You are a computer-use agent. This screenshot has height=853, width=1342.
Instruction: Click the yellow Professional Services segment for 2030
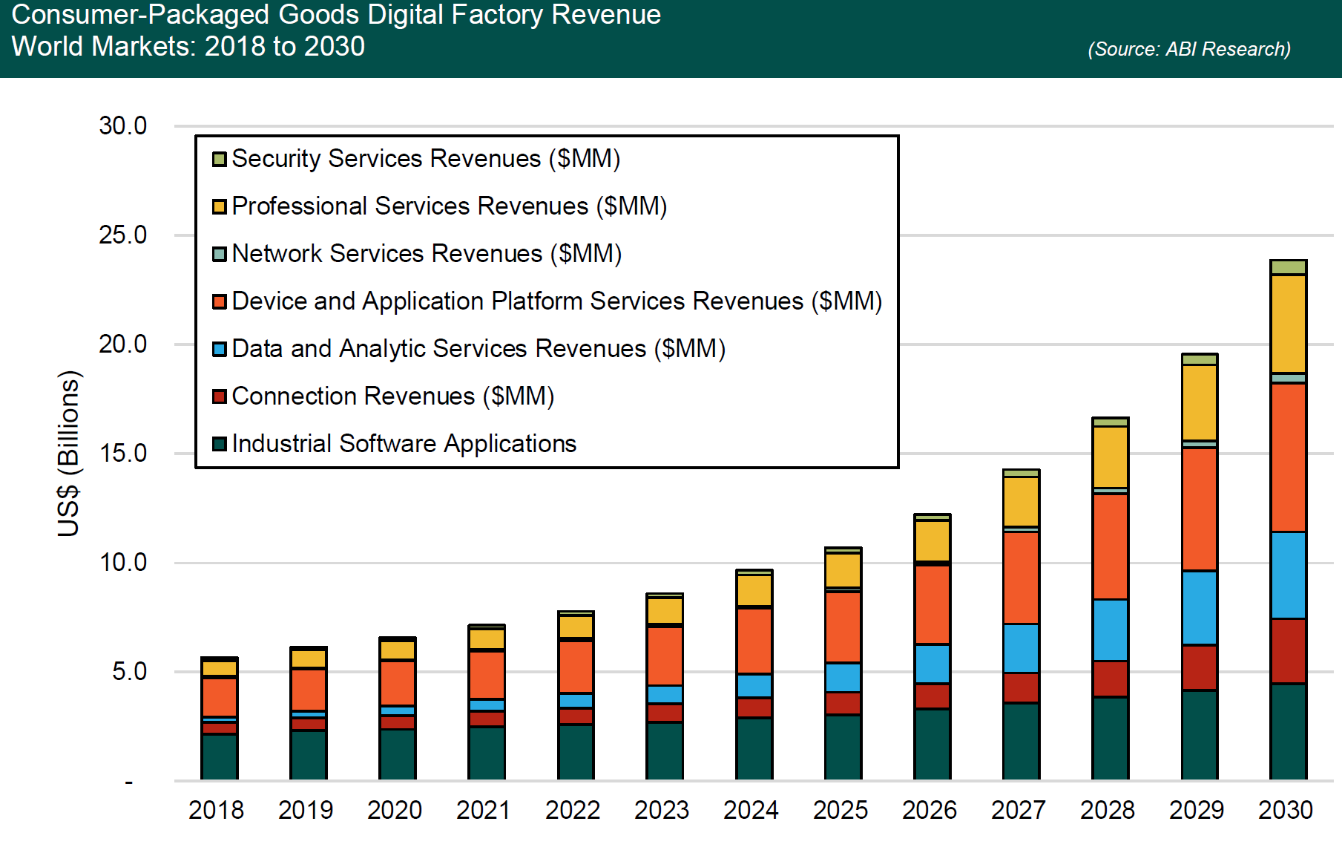tap(1288, 324)
